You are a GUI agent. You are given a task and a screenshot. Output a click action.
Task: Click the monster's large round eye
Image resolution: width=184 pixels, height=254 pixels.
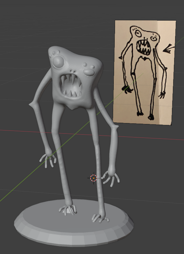click(x=58, y=62)
